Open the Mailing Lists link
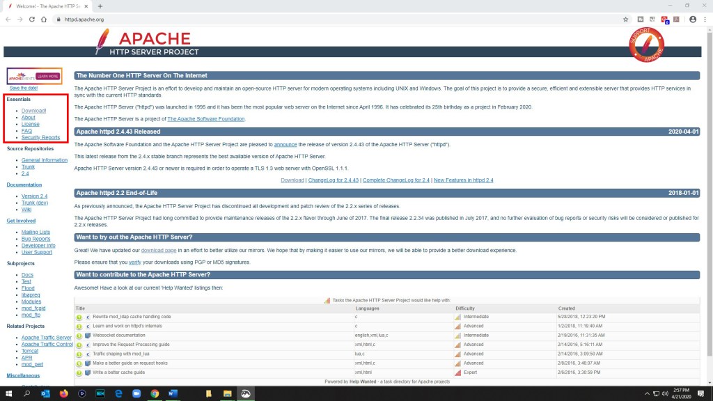713x401 pixels. point(36,232)
